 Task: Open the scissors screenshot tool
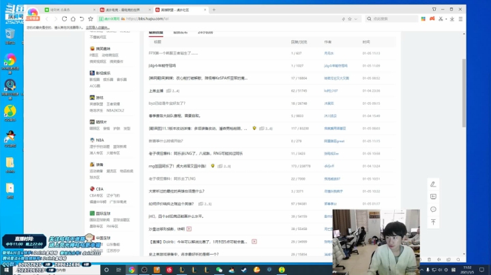click(441, 19)
